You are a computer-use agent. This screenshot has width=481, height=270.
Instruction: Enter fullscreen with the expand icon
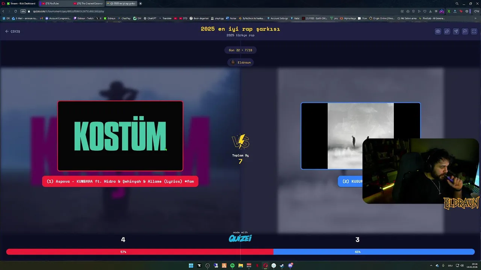click(x=474, y=31)
